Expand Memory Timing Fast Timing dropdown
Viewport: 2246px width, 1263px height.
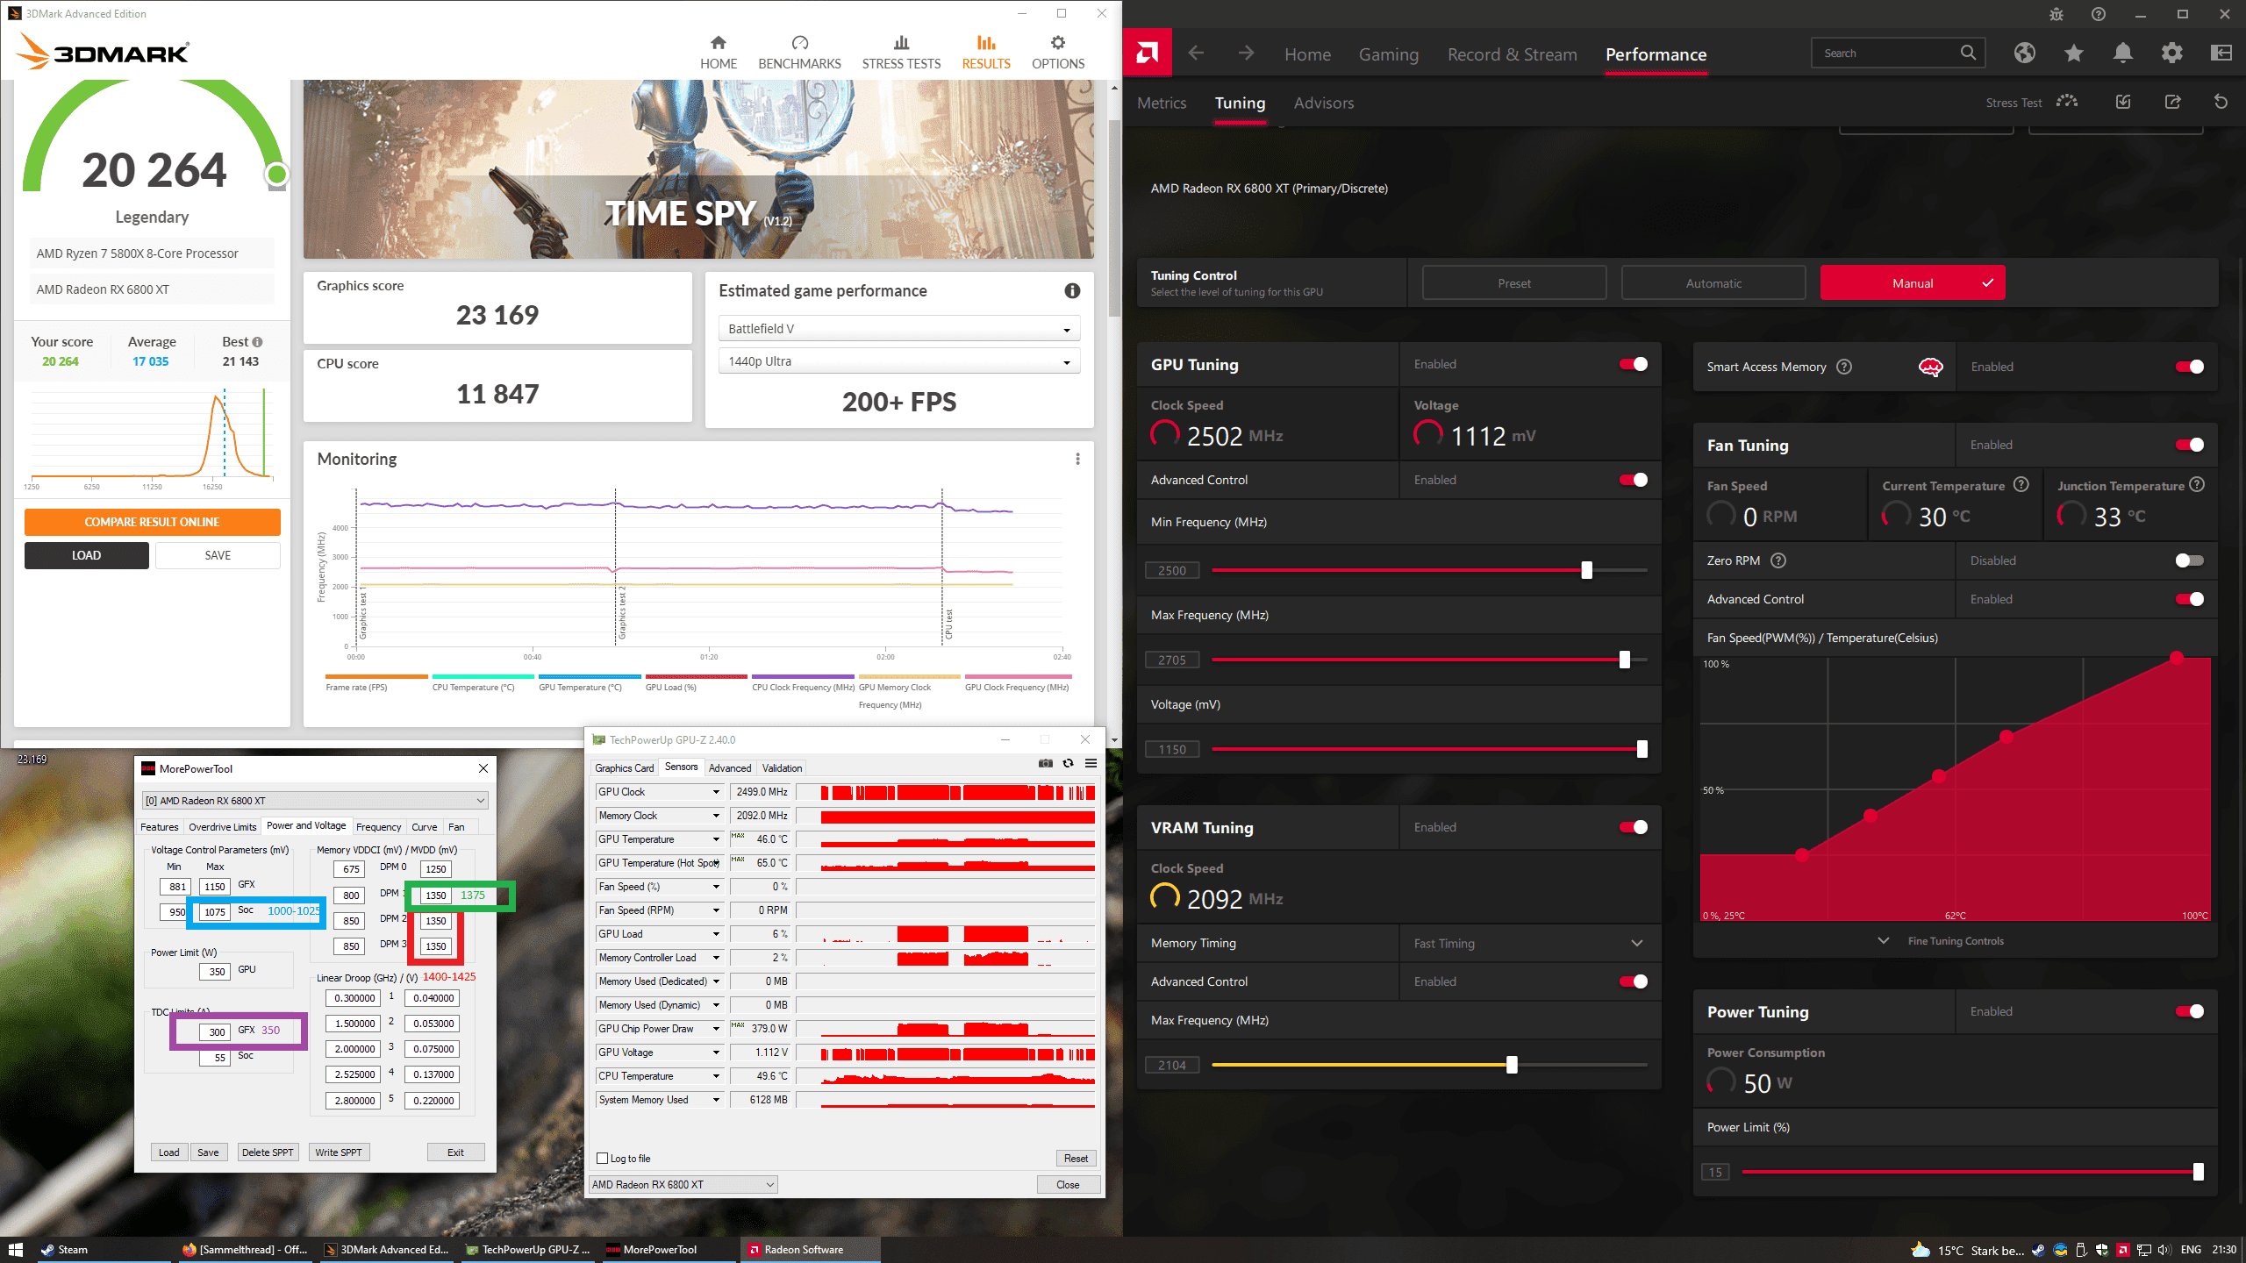click(1636, 943)
